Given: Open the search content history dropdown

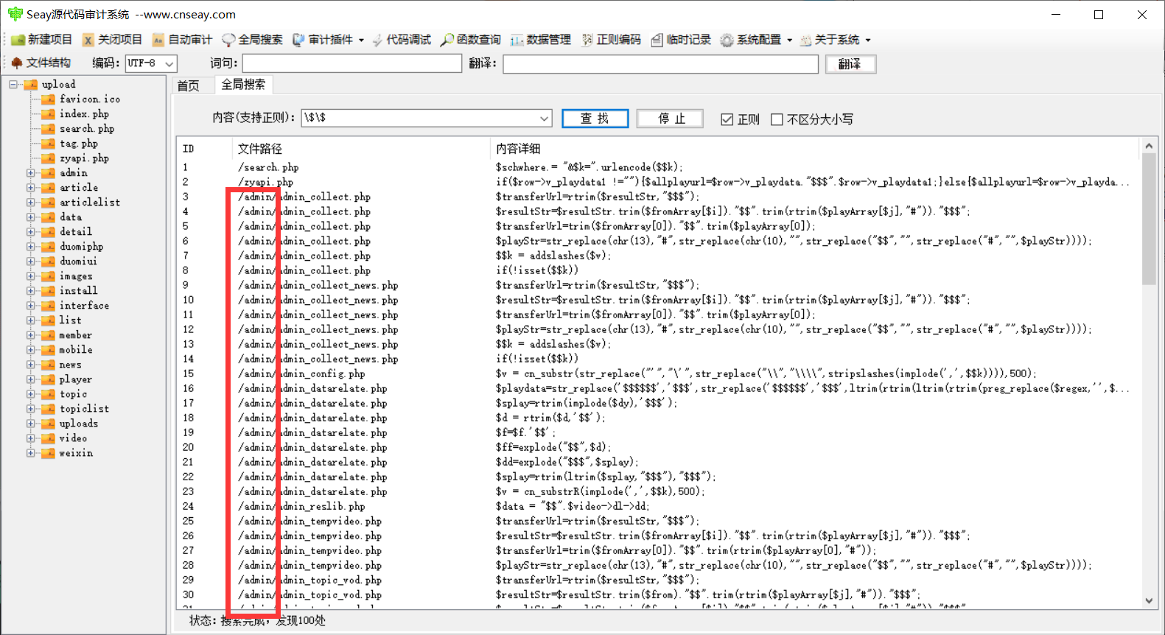Looking at the screenshot, I should [x=544, y=118].
